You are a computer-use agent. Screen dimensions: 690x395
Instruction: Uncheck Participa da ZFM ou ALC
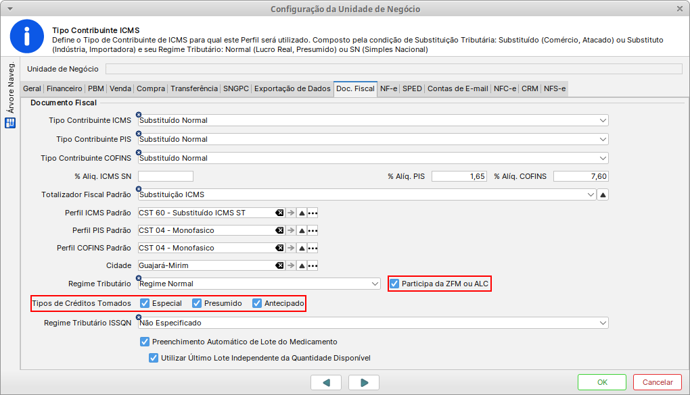click(x=394, y=284)
